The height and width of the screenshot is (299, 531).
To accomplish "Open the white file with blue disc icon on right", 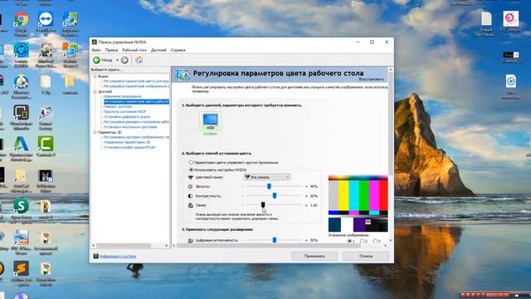I will (511, 81).
